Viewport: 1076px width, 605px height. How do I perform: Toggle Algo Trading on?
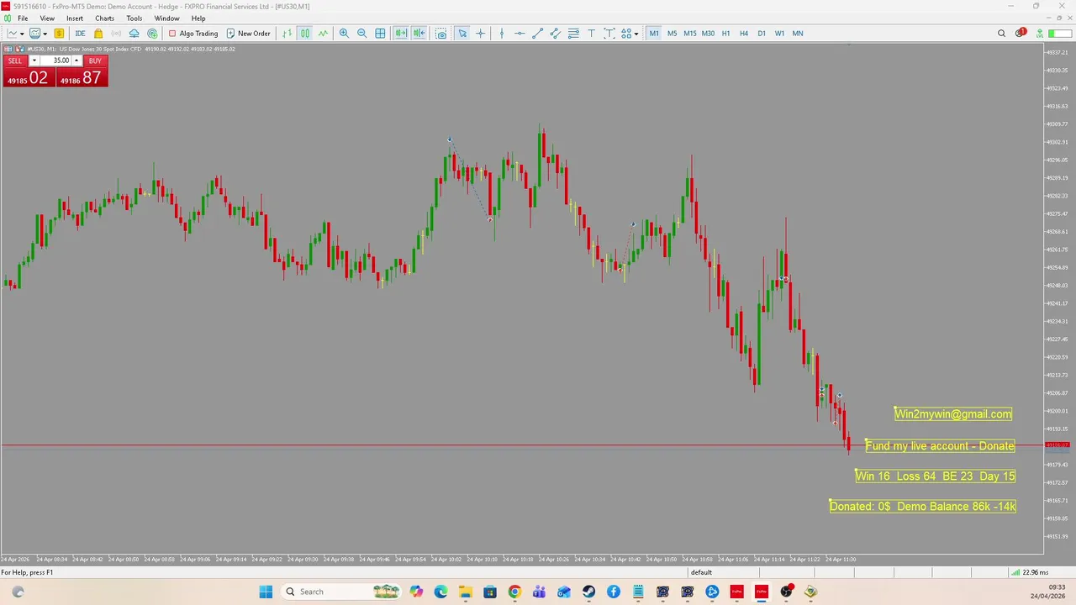coord(193,34)
